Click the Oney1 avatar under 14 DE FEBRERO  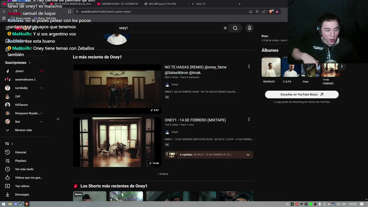tap(167, 132)
